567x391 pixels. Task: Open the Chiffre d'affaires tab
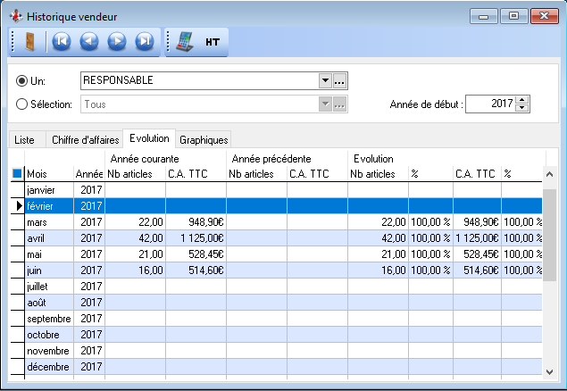click(x=85, y=139)
